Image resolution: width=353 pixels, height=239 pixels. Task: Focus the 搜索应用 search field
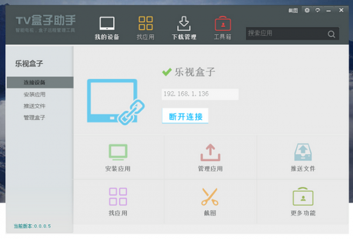tap(285, 34)
